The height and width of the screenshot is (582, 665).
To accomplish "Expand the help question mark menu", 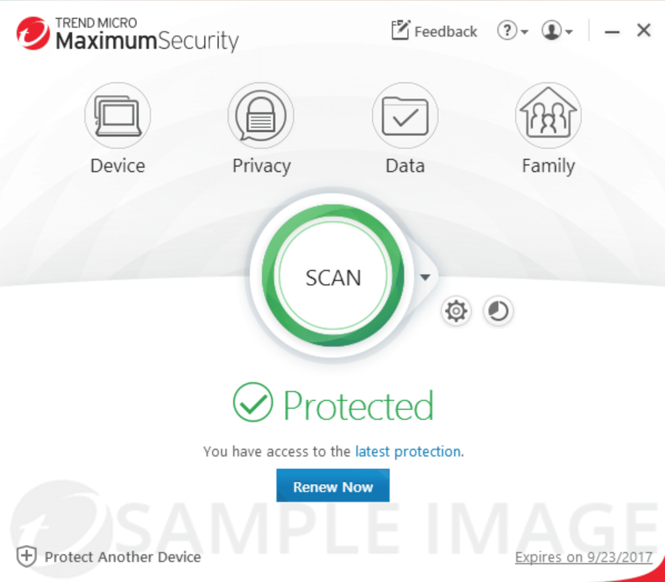I will coord(512,31).
